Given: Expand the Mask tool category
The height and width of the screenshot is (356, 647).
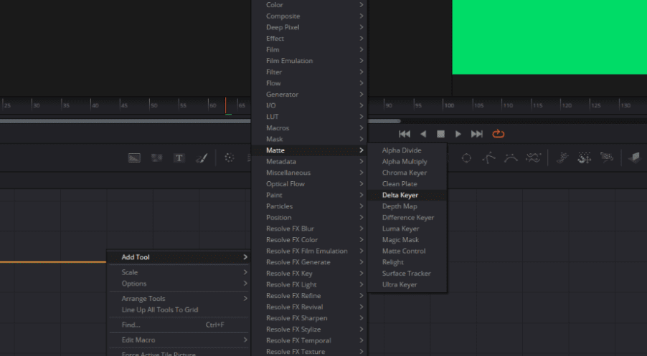Looking at the screenshot, I should (309, 139).
